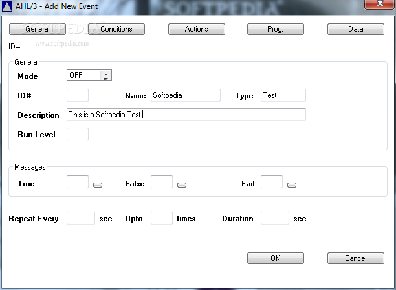Confirm the new event with OK
The width and height of the screenshot is (396, 290).
275,258
